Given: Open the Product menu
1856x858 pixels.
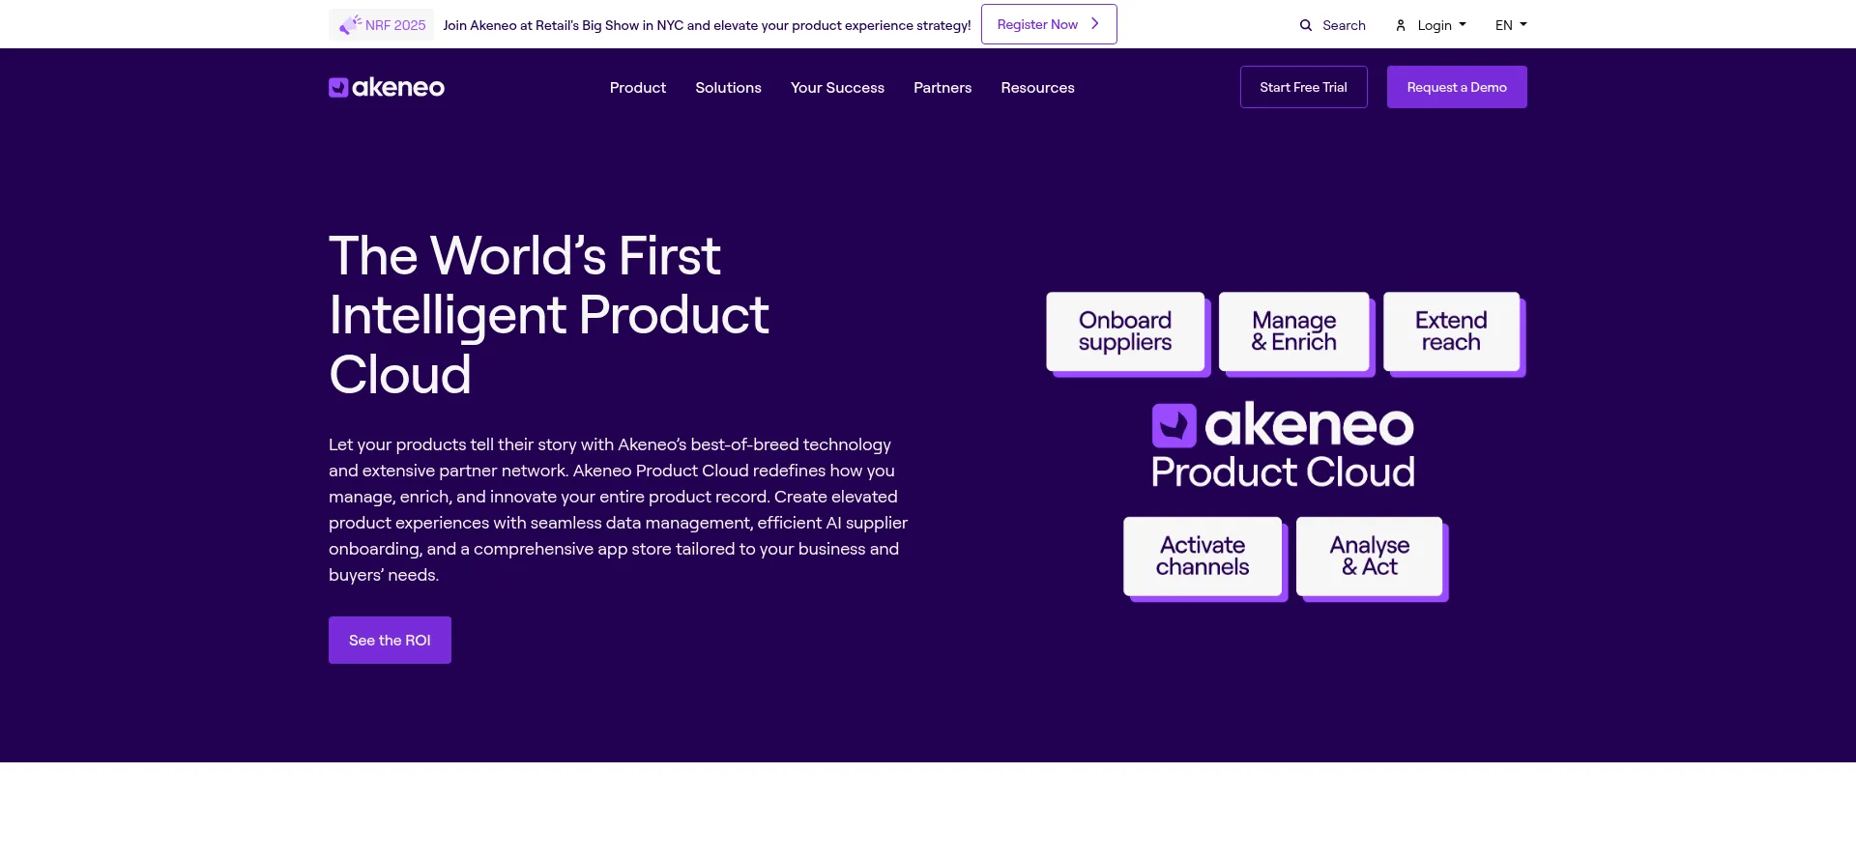Looking at the screenshot, I should click(x=638, y=87).
